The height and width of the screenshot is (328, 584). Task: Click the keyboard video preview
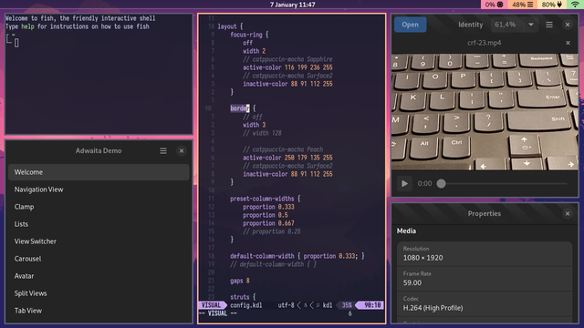click(x=485, y=112)
